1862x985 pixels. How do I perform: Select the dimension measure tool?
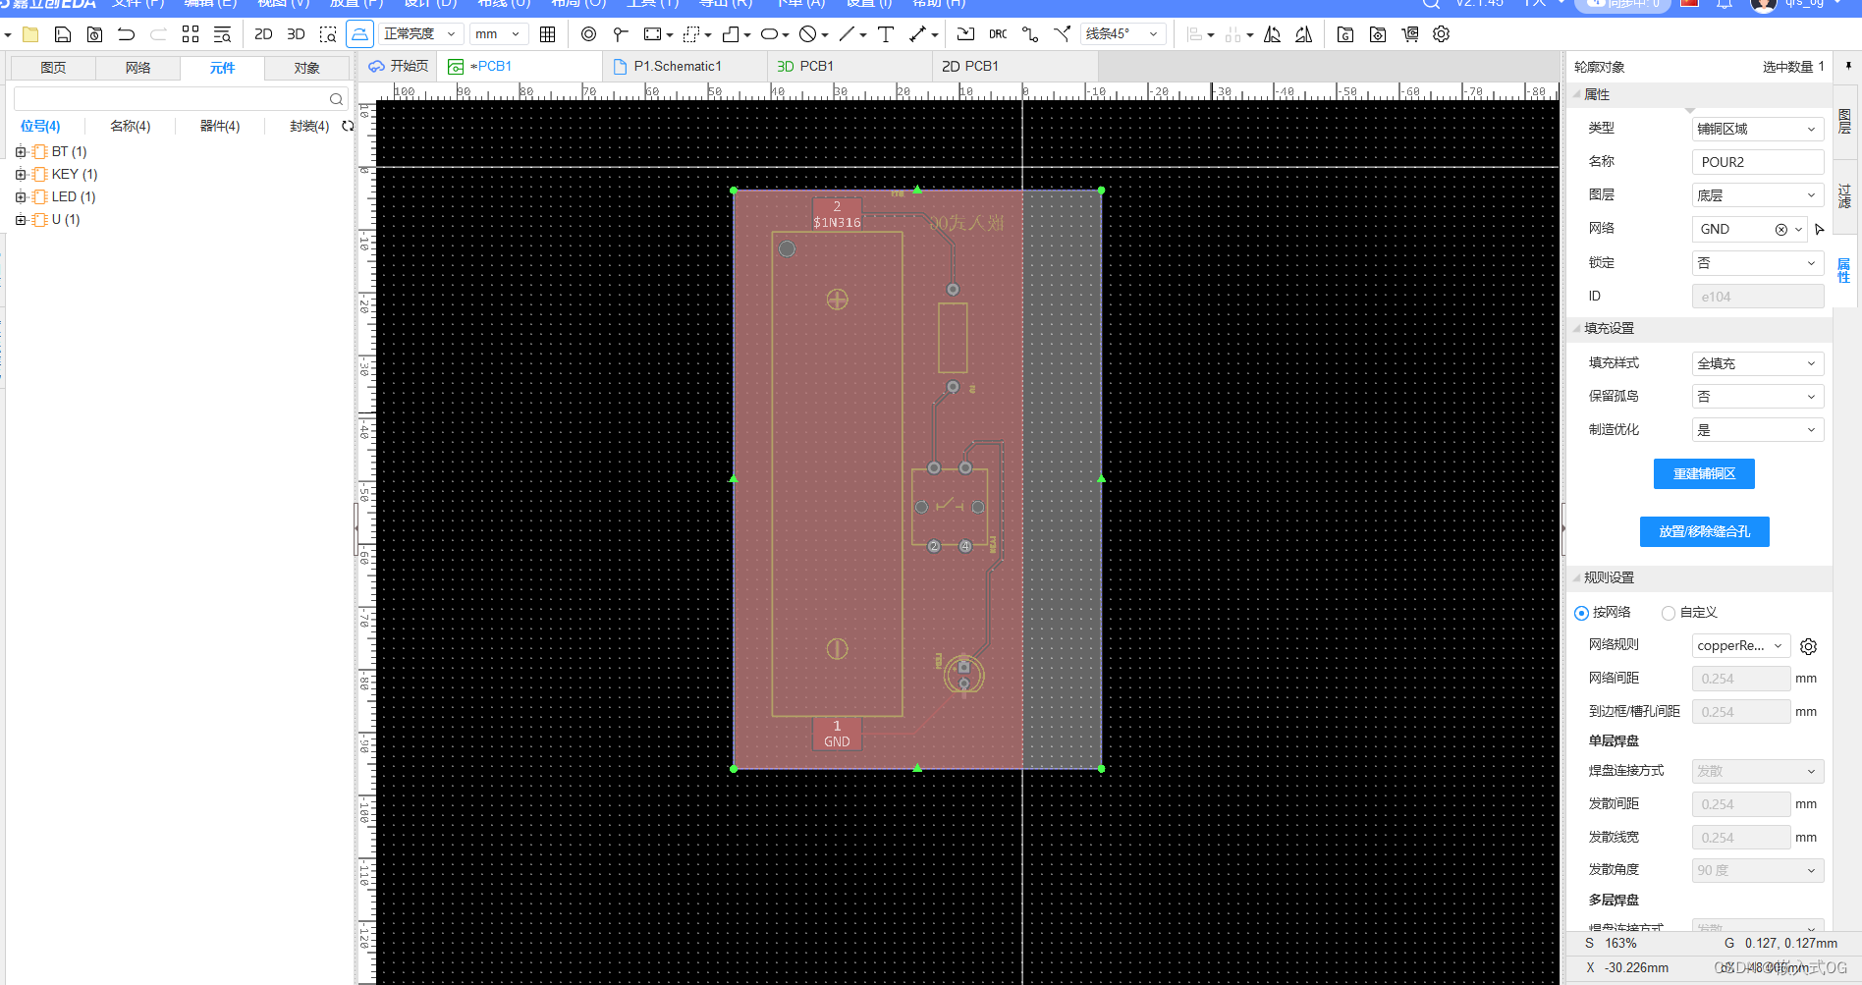tap(918, 34)
